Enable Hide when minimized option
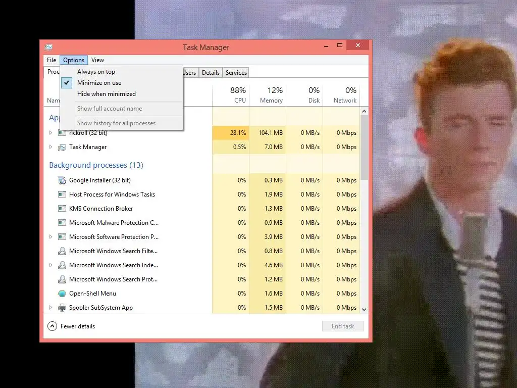The height and width of the screenshot is (388, 517). pos(121,94)
